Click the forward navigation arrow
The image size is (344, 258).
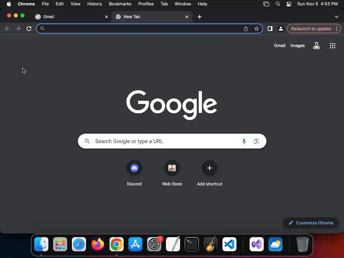pyautogui.click(x=18, y=29)
